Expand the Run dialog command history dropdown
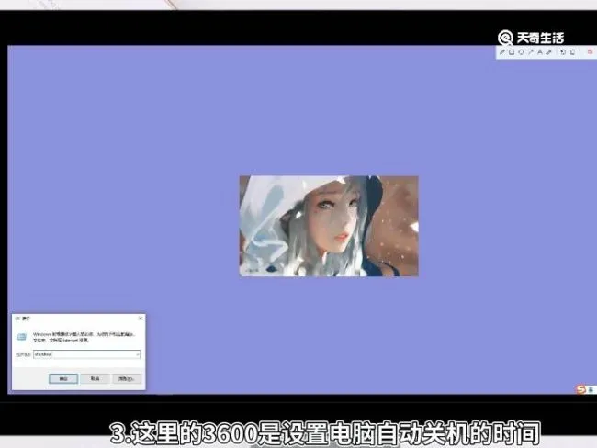The height and width of the screenshot is (448, 597). [138, 354]
